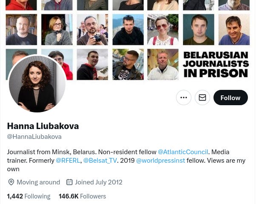Click the envelope message icon

pos(202,98)
